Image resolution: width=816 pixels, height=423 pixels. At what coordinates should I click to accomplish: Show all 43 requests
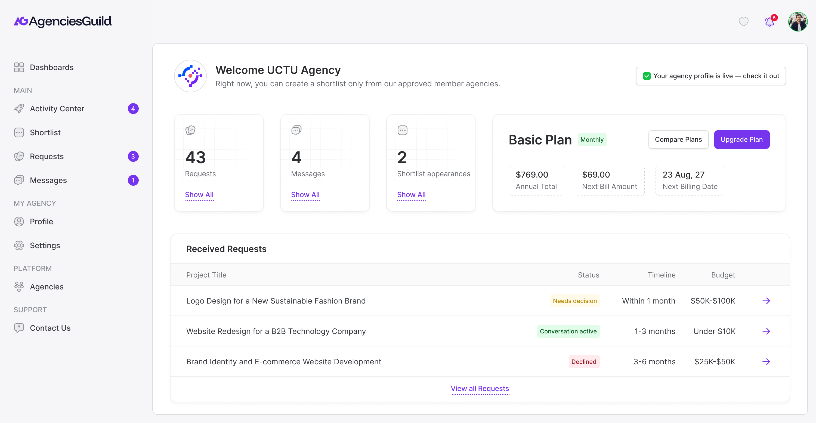[199, 195]
